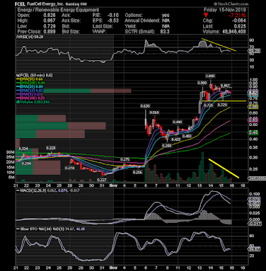
Task: Click the pink EMA(100) legend entry
Action: pos(30,98)
